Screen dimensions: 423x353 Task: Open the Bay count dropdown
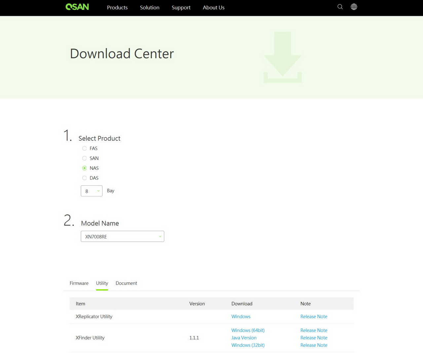pyautogui.click(x=92, y=191)
